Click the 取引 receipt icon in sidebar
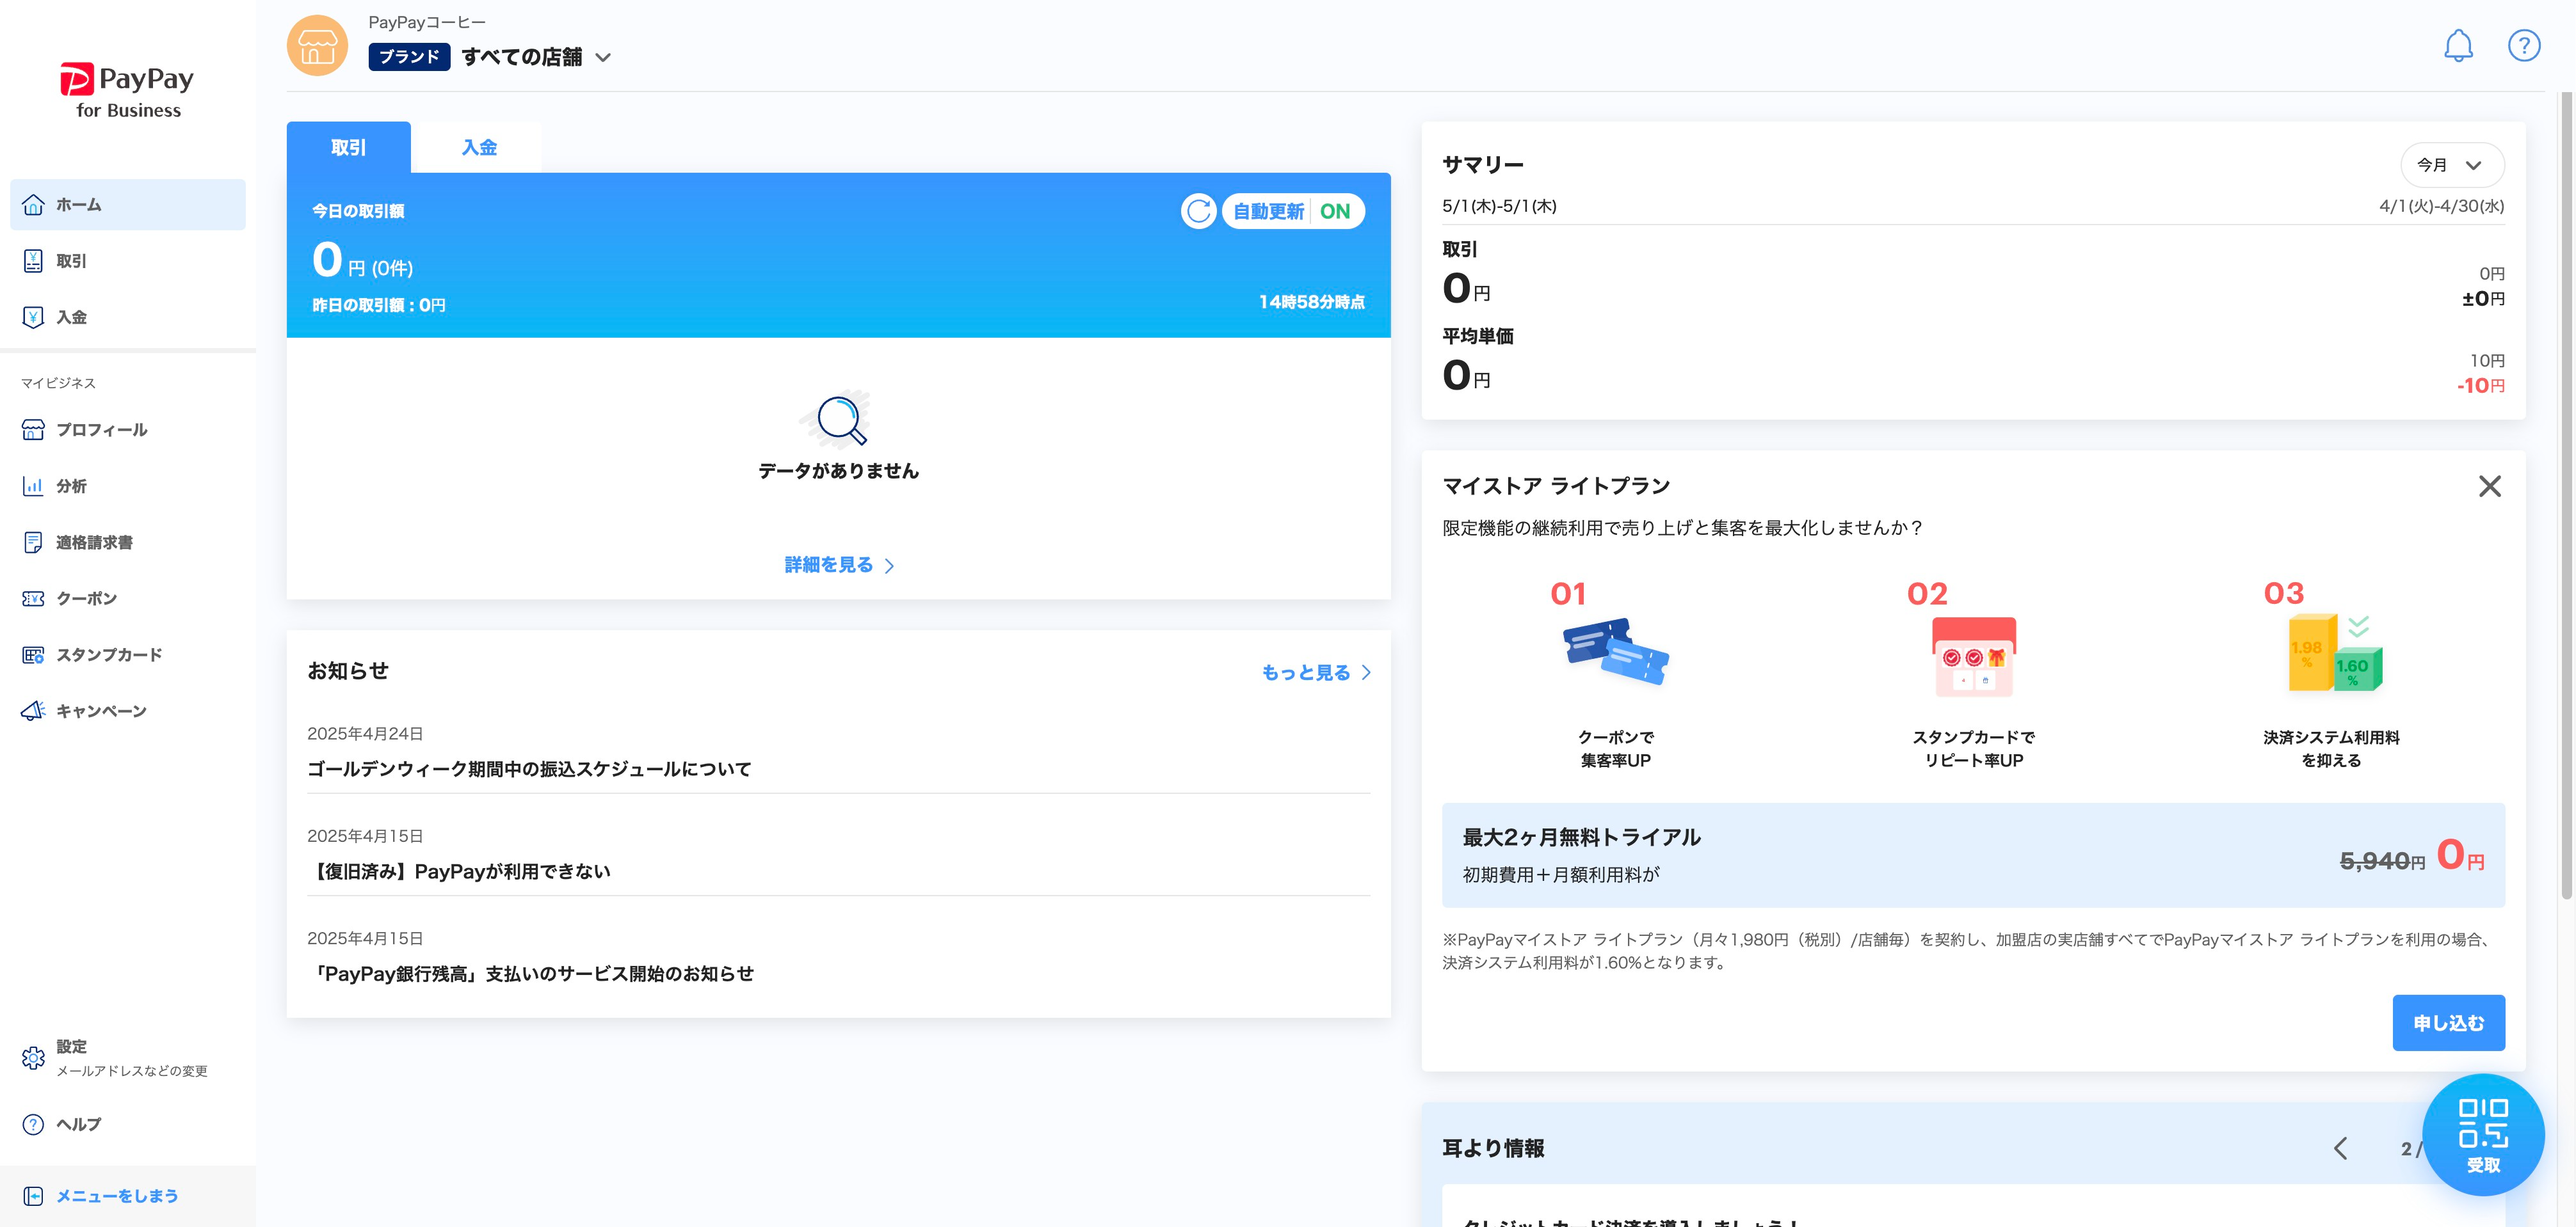 pyautogui.click(x=33, y=261)
